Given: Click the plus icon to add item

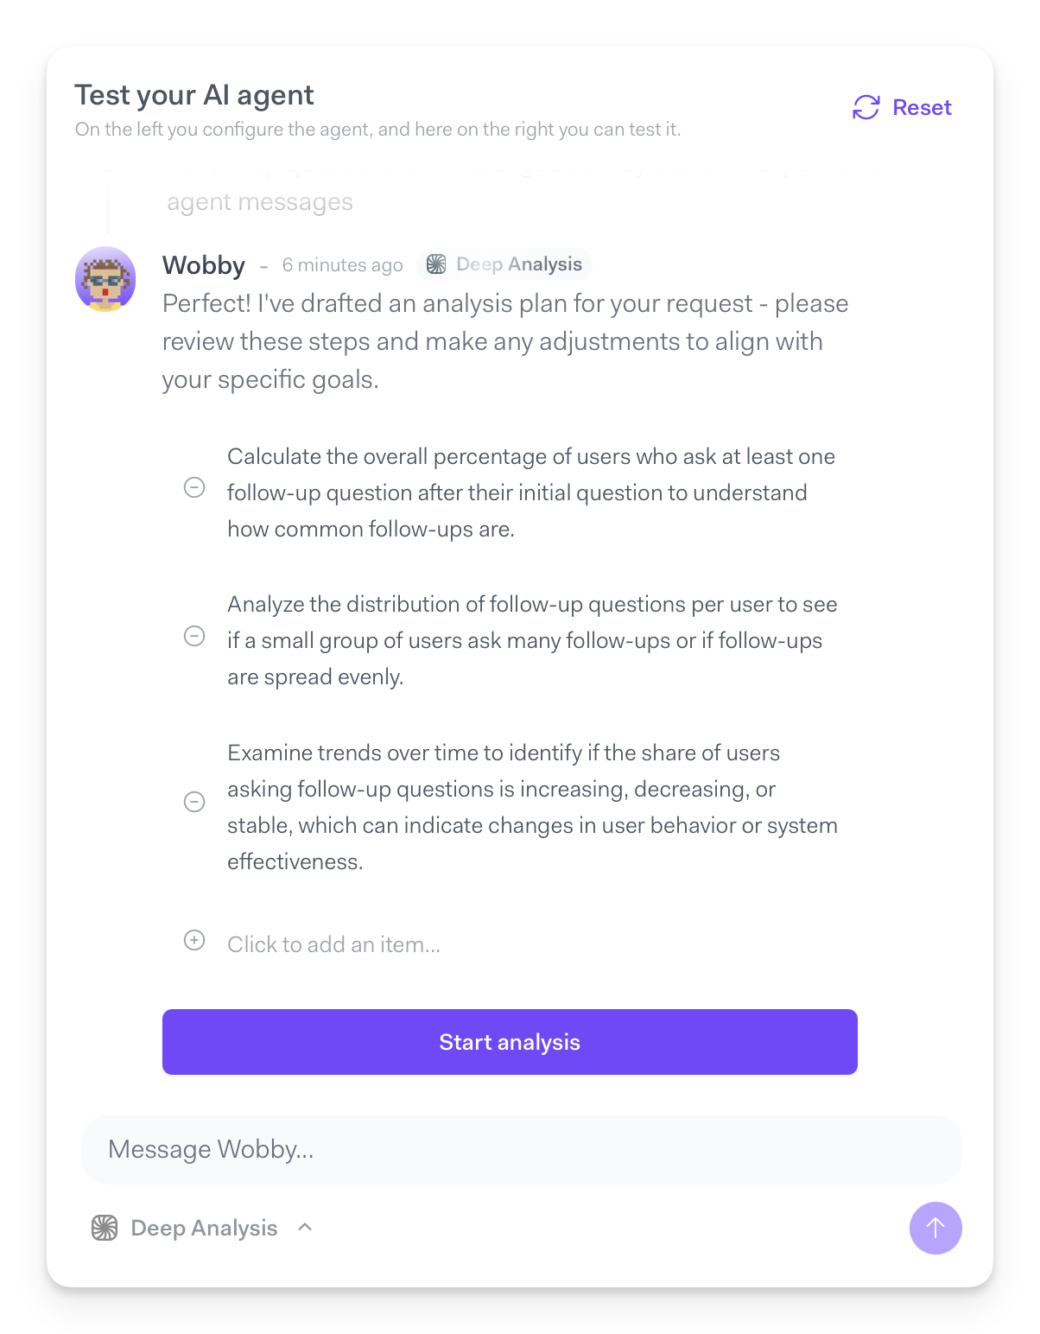Looking at the screenshot, I should (194, 940).
